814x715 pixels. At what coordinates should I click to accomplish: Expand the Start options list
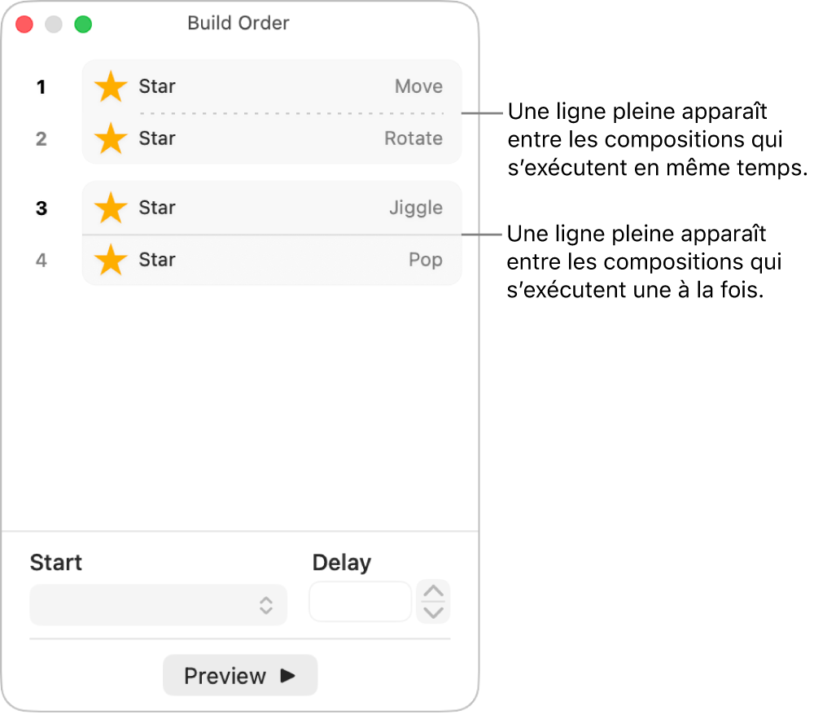coord(158,604)
